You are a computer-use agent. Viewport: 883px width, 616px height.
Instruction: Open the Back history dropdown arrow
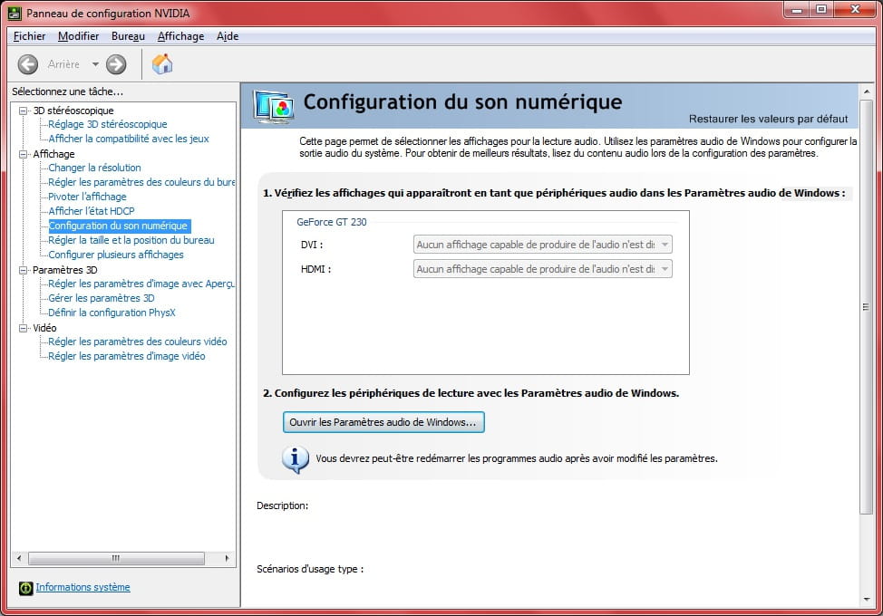(95, 64)
